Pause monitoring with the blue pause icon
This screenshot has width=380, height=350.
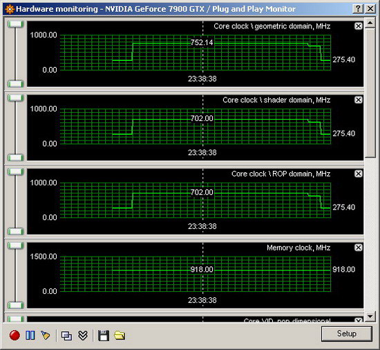click(30, 335)
